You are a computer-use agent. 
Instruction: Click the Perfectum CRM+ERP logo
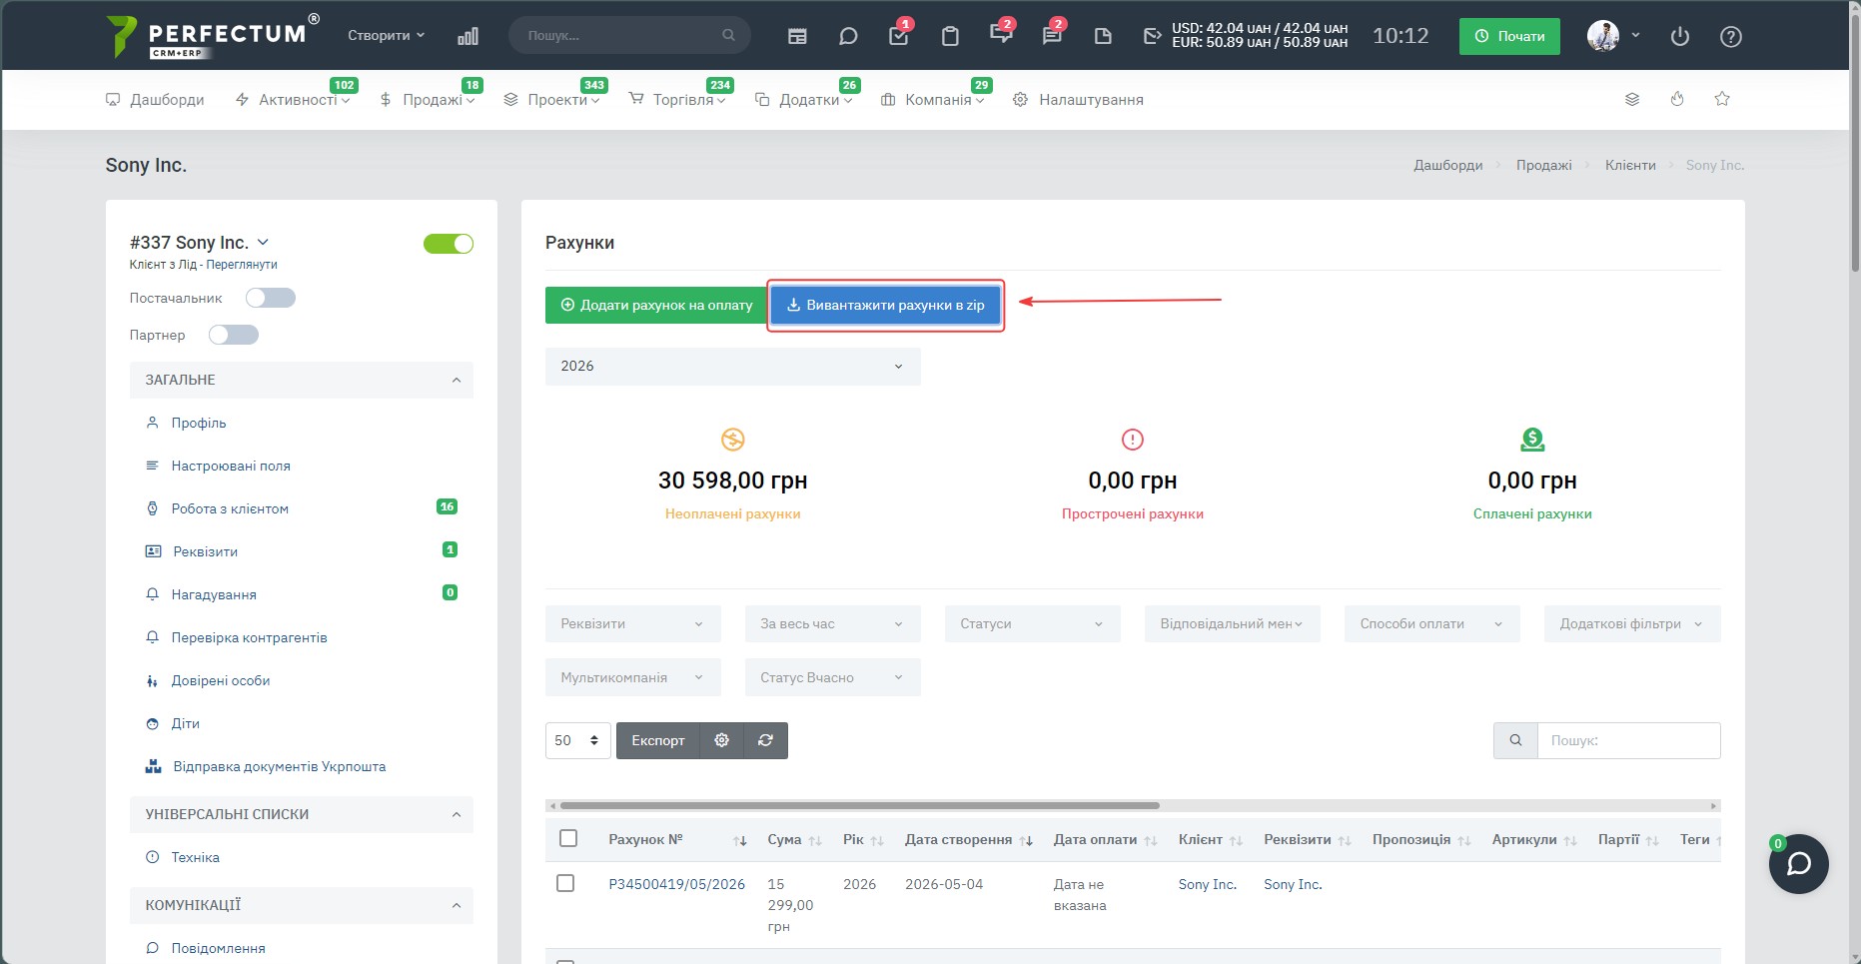(x=213, y=36)
